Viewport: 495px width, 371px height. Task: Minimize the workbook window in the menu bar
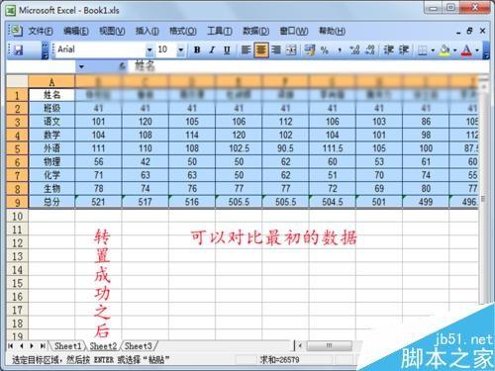(x=458, y=32)
